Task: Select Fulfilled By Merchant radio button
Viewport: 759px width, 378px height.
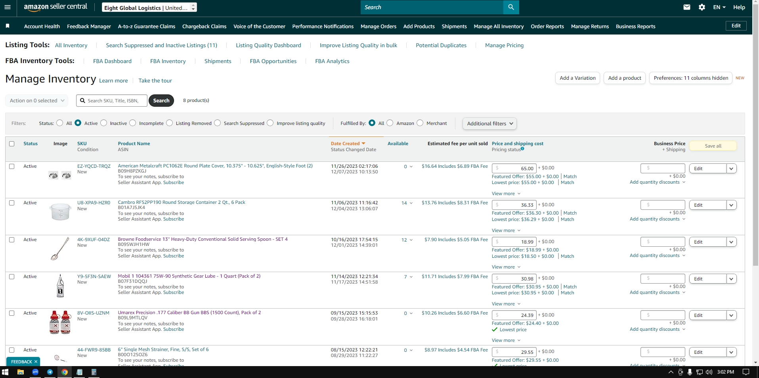Action: (x=420, y=123)
